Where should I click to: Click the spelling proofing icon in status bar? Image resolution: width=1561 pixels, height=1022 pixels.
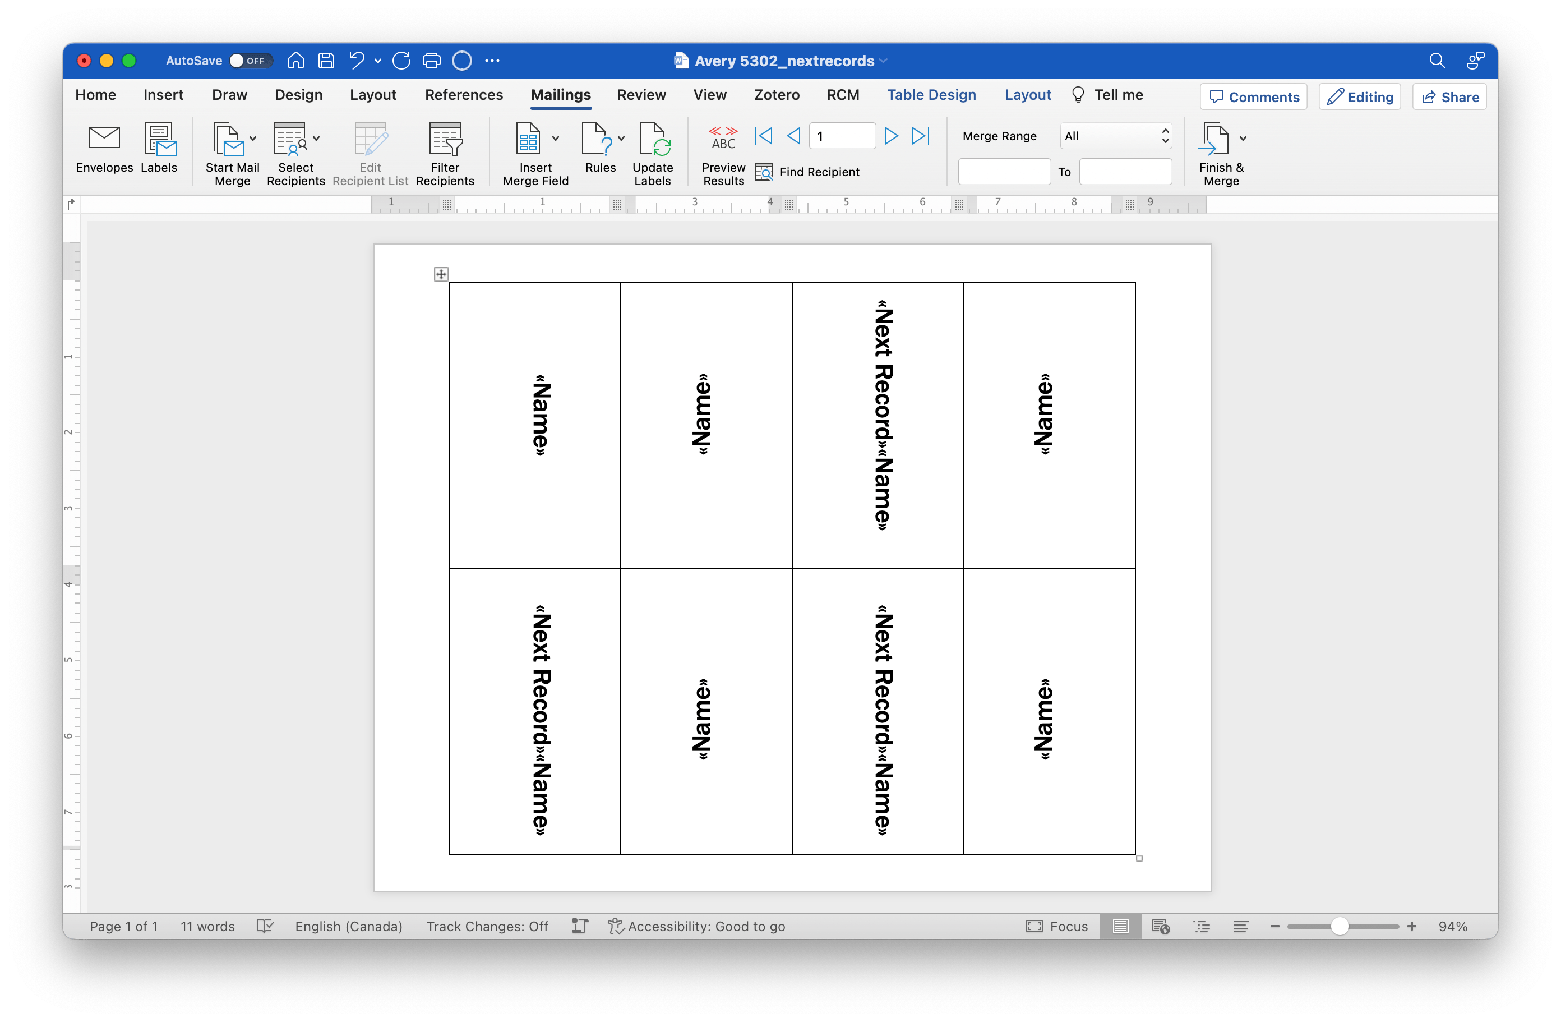click(x=265, y=926)
